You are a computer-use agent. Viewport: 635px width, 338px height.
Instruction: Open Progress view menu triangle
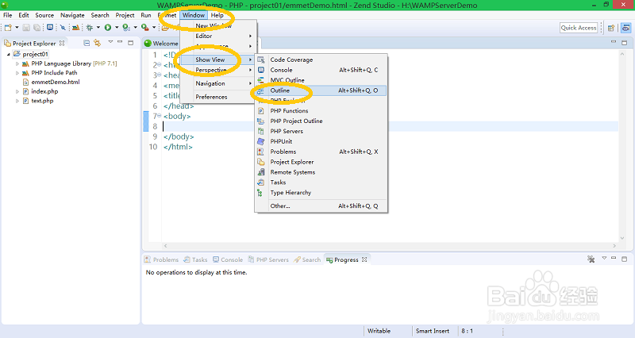[x=604, y=258]
